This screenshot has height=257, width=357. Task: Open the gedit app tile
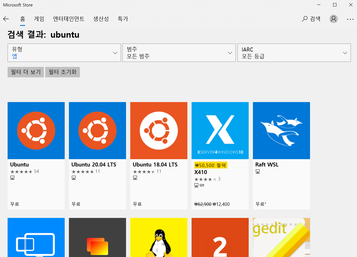point(281,237)
